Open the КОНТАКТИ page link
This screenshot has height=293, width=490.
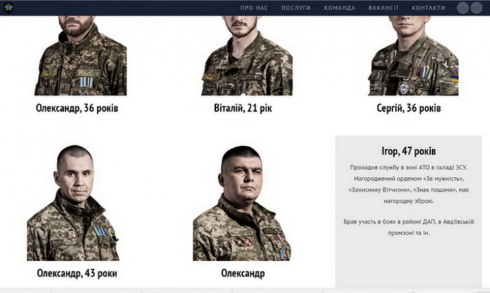click(x=428, y=8)
